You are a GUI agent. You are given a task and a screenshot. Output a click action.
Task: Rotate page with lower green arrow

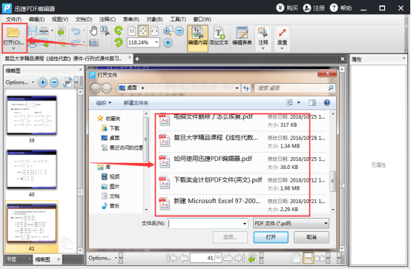pyautogui.click(x=119, y=42)
